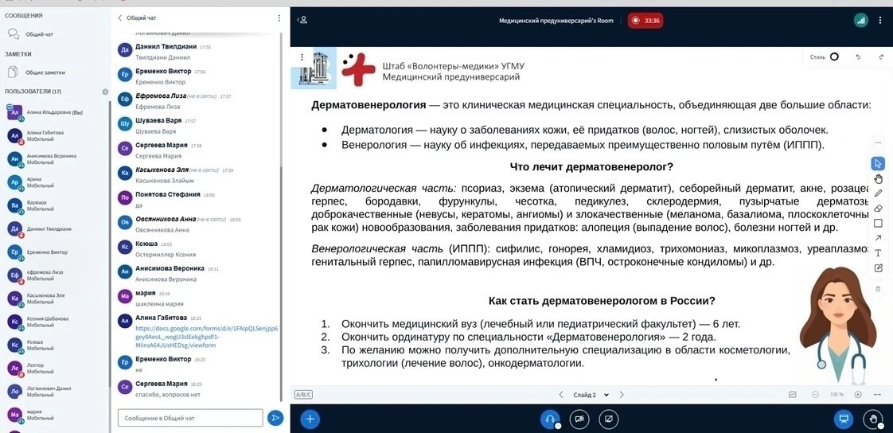Fit slide to width
Screen dimensions: 893x433
877,394
